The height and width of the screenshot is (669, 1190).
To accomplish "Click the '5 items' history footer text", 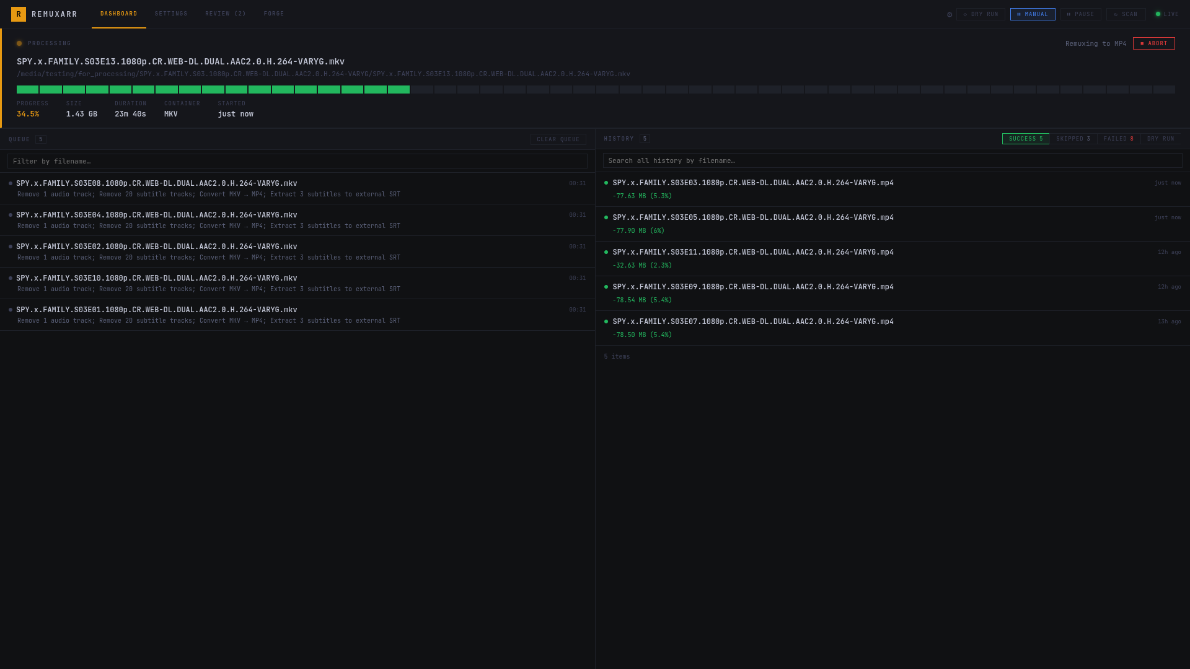I will pos(617,357).
